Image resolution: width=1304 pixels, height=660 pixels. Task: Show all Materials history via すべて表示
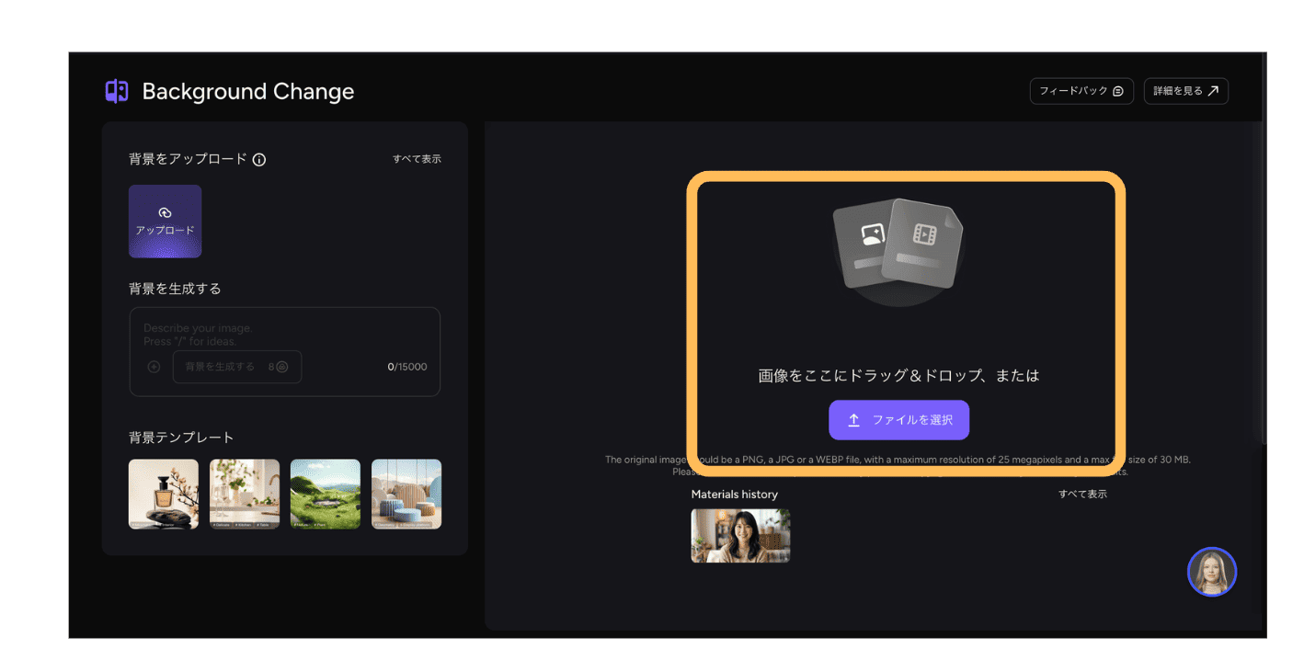coord(1082,494)
